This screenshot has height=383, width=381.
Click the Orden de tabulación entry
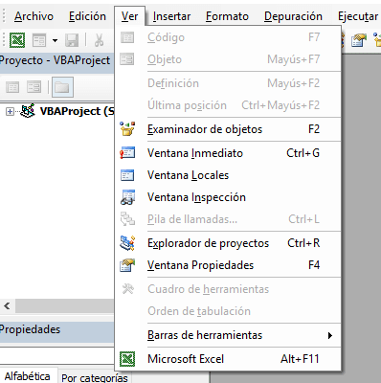[x=228, y=311]
